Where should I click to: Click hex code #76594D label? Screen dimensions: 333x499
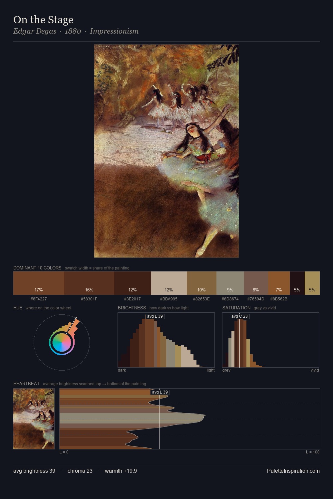click(x=256, y=299)
